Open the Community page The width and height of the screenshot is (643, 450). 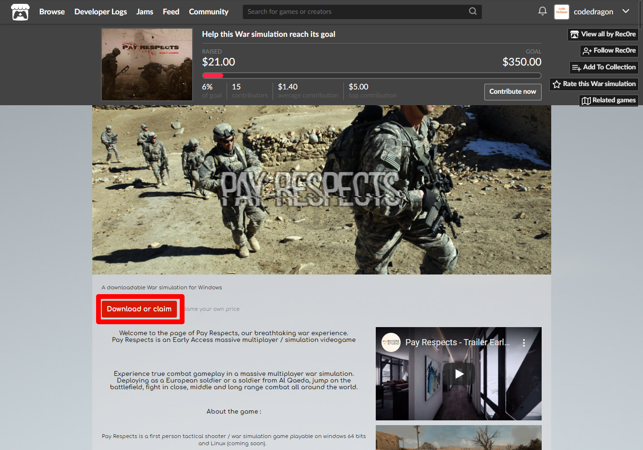pyautogui.click(x=208, y=12)
